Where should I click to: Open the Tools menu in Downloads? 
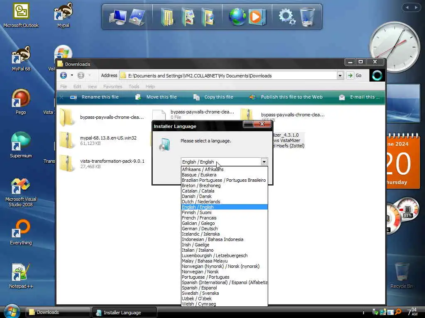click(x=134, y=87)
